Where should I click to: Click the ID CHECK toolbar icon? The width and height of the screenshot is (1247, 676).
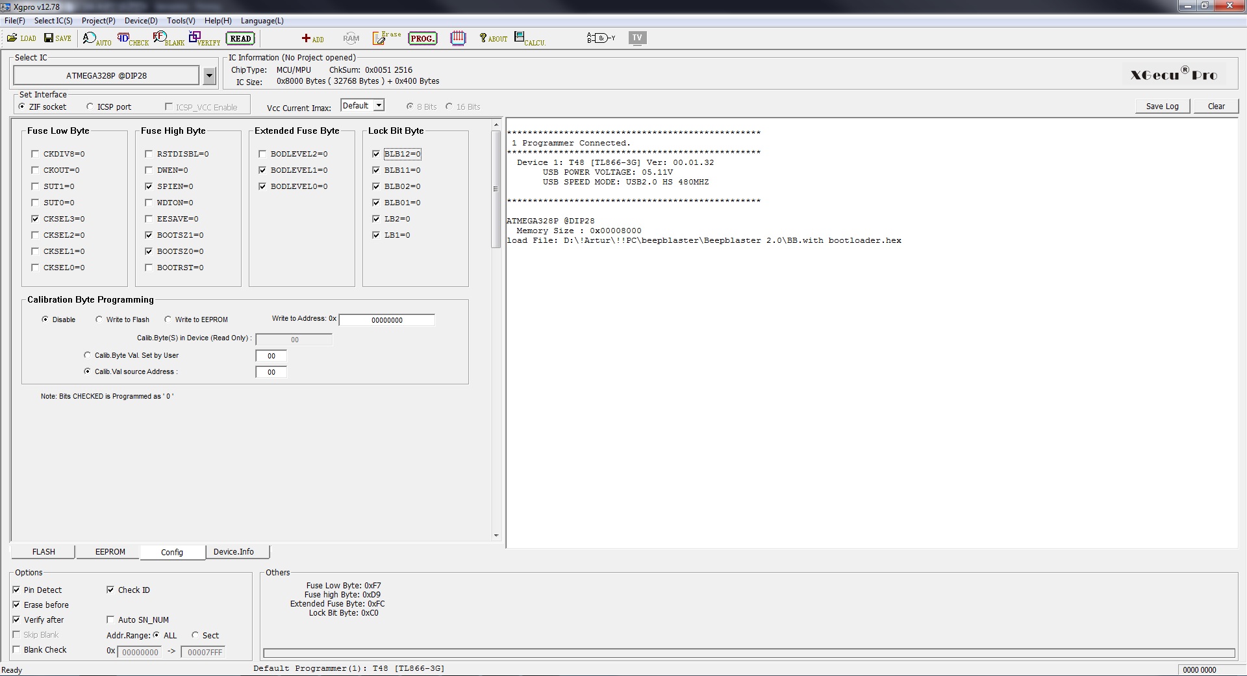coord(132,39)
